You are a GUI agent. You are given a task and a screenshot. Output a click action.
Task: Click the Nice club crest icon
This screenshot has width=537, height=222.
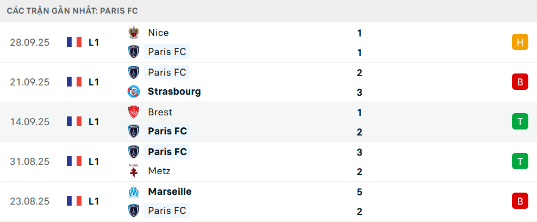pos(133,33)
